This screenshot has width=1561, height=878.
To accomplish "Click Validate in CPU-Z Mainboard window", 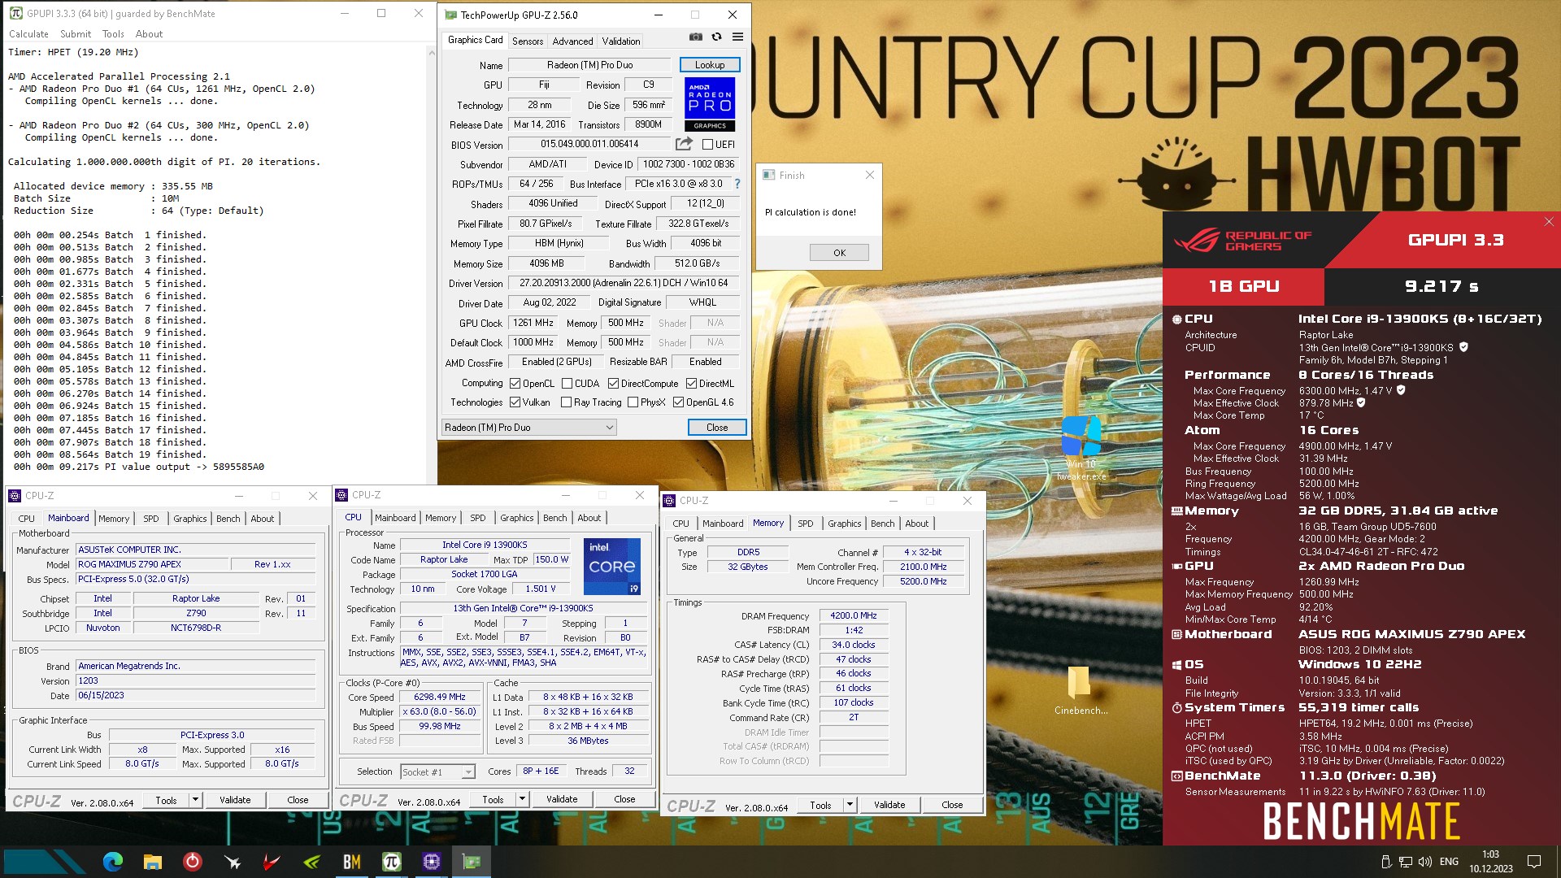I will click(x=235, y=800).
